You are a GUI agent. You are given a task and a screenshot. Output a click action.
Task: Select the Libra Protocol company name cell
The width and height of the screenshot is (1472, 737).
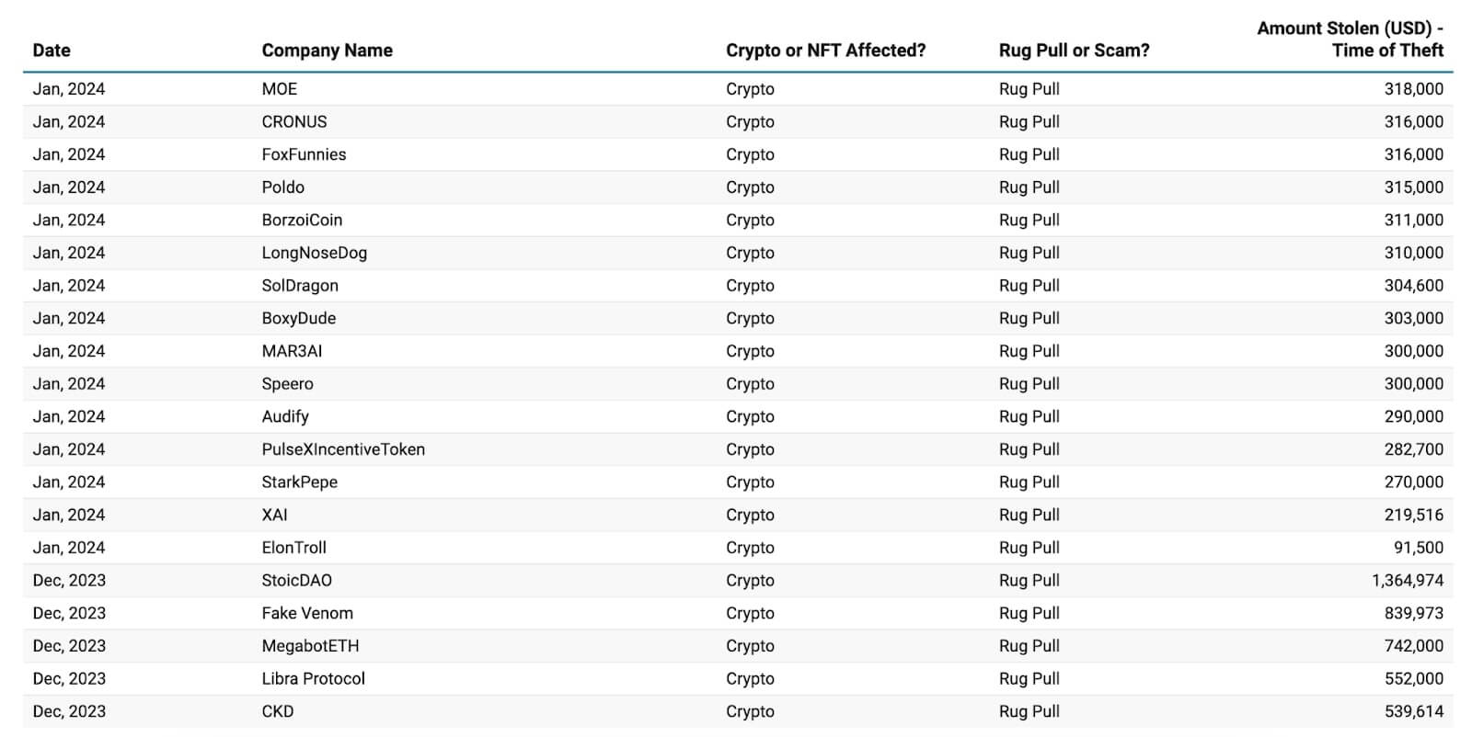pos(313,679)
